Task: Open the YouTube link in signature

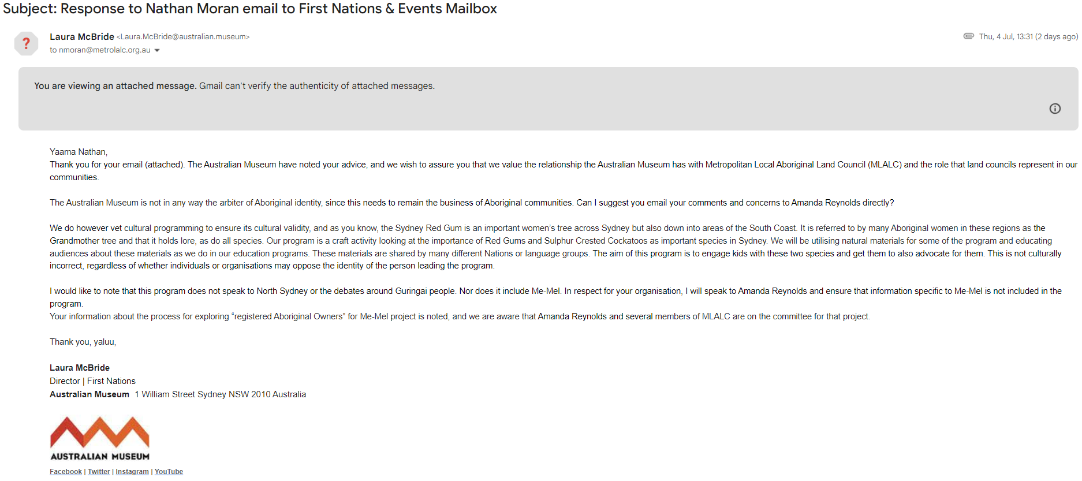Action: [169, 472]
